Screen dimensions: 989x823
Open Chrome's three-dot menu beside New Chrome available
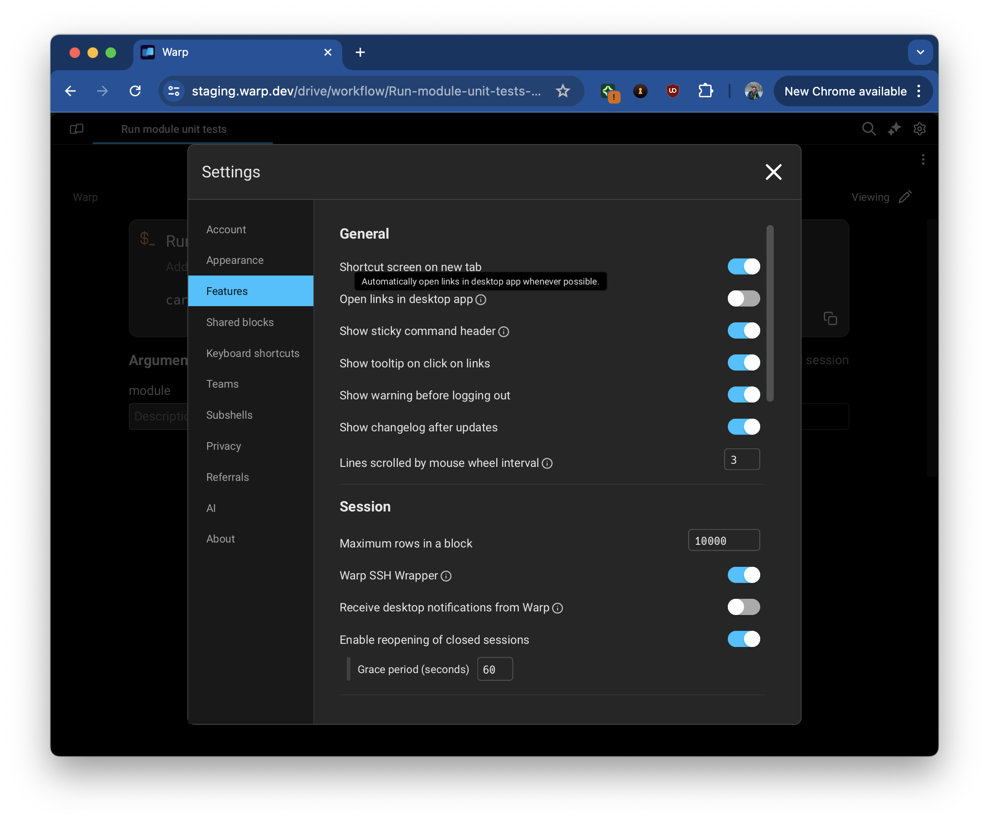918,91
